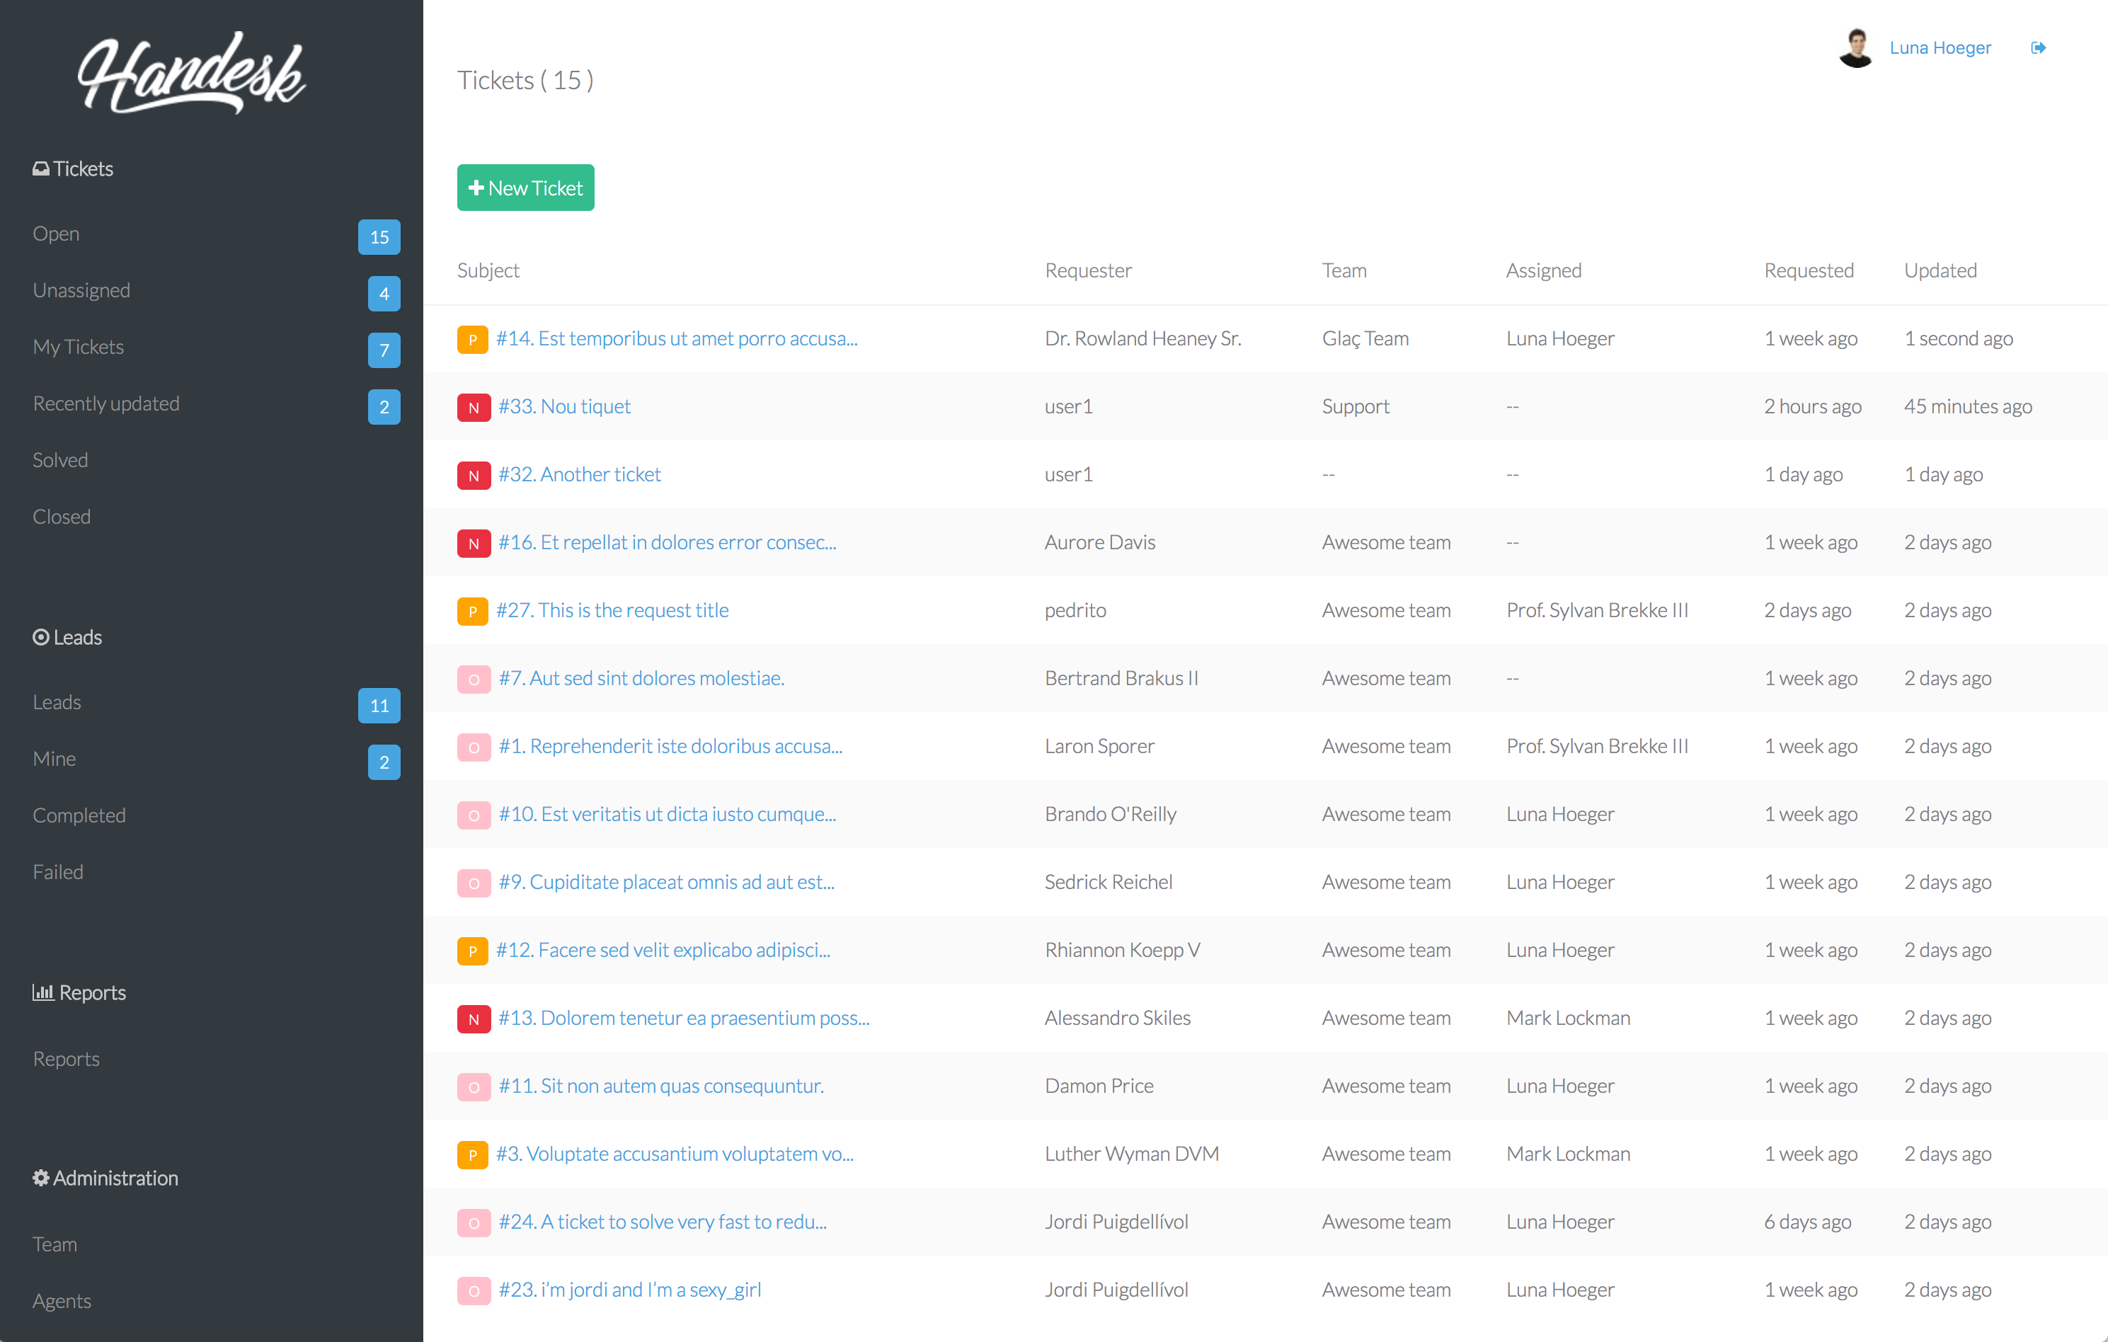
Task: Click the Leads count badge 11
Action: [x=379, y=706]
